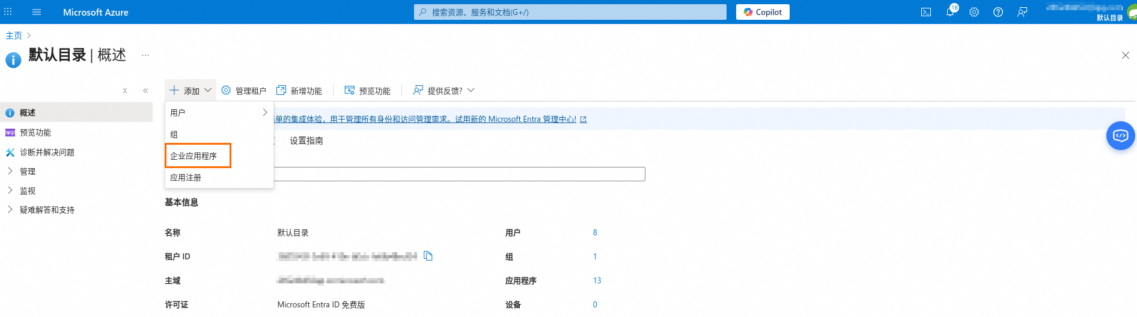
Task: Open the Azure portal apps grid icon
Action: (8, 12)
